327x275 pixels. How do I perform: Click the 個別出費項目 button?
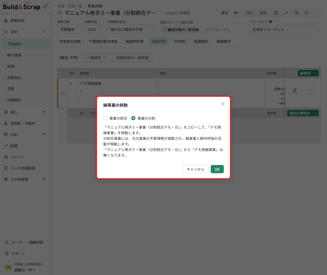300,113
